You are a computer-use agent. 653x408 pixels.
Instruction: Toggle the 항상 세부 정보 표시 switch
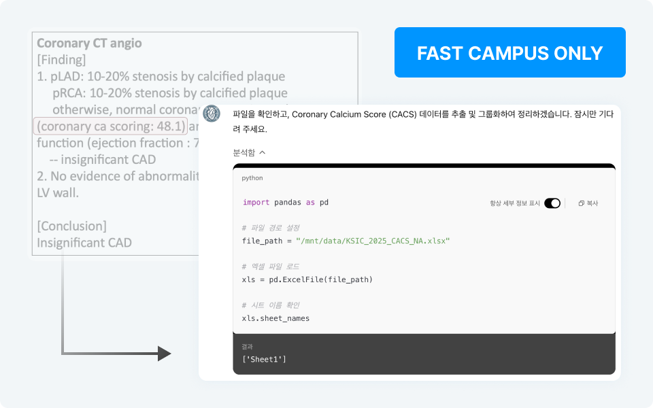point(552,203)
